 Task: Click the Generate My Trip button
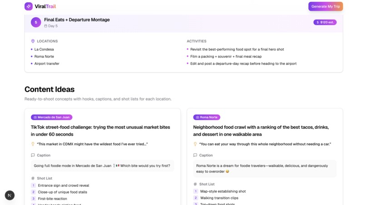(326, 6)
